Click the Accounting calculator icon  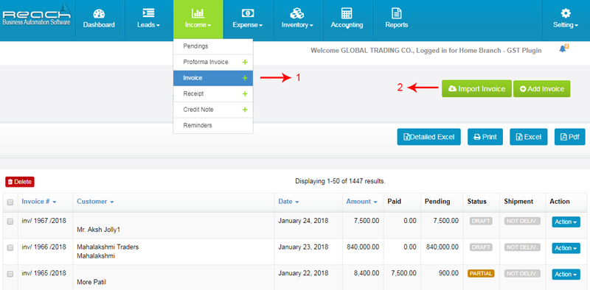point(347,13)
